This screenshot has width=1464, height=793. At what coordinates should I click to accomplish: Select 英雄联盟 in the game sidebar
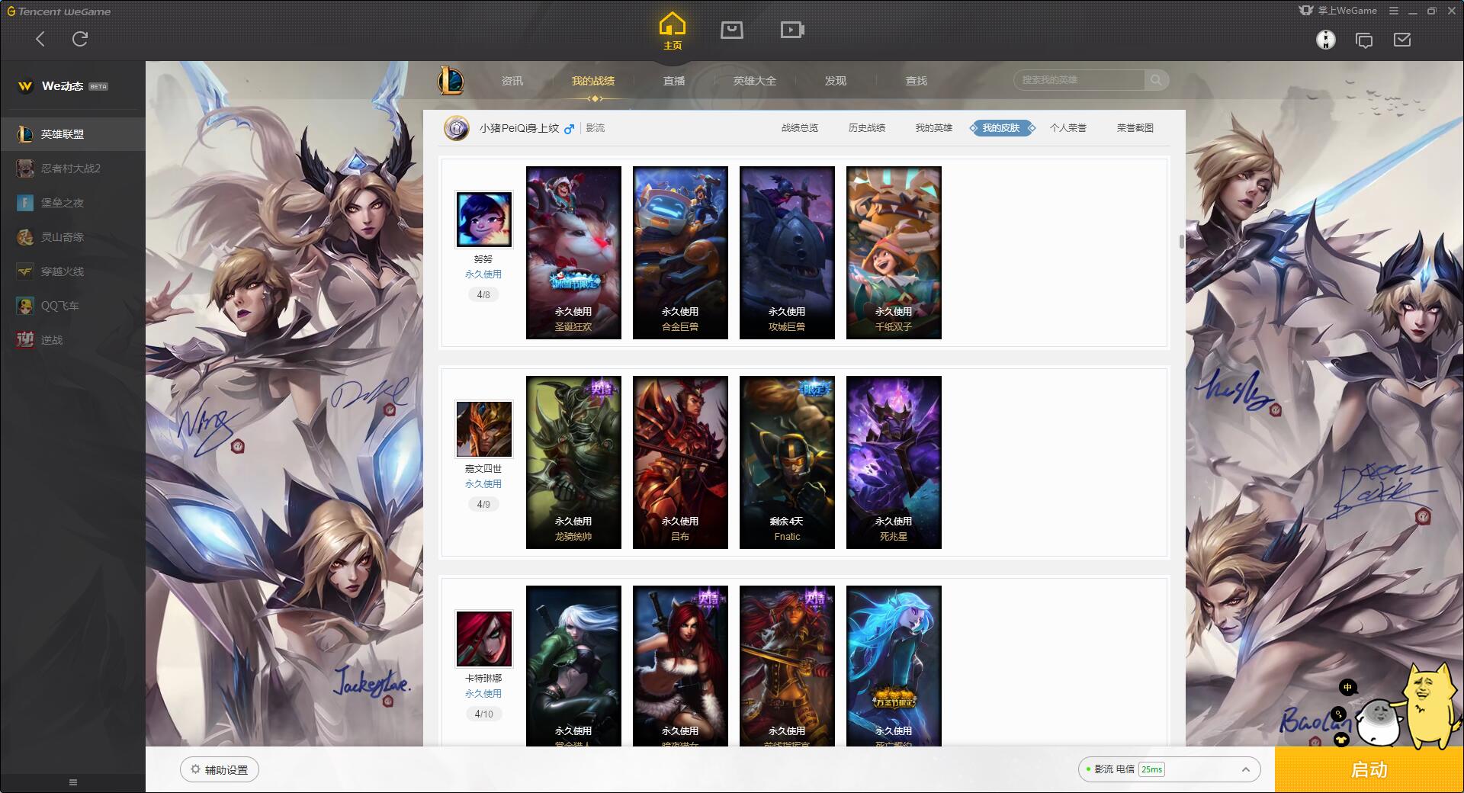[x=72, y=134]
